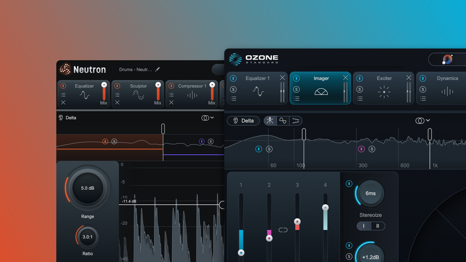This screenshot has width=466, height=262.
Task: Toggle power on Neutron Equalizer module
Action: click(63, 86)
